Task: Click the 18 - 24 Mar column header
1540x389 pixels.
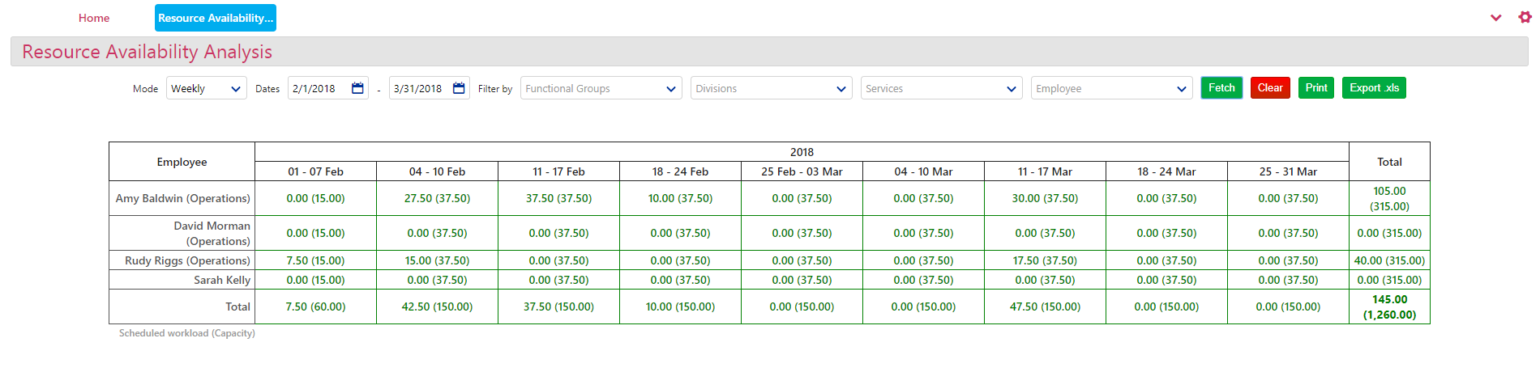Action: (x=1166, y=171)
